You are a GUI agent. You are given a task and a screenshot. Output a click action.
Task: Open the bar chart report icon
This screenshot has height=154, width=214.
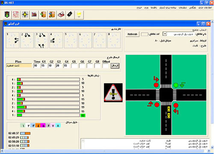(34, 15)
